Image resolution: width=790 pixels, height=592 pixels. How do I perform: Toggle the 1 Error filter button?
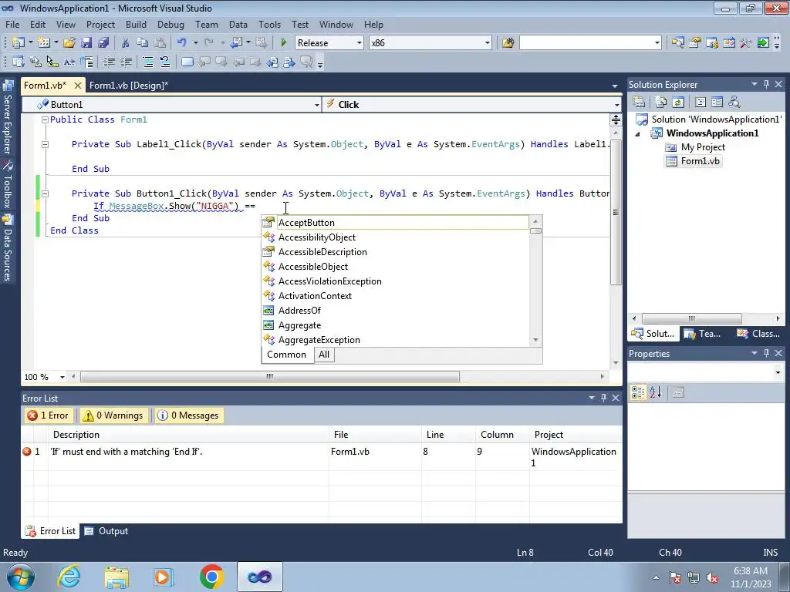(x=49, y=415)
